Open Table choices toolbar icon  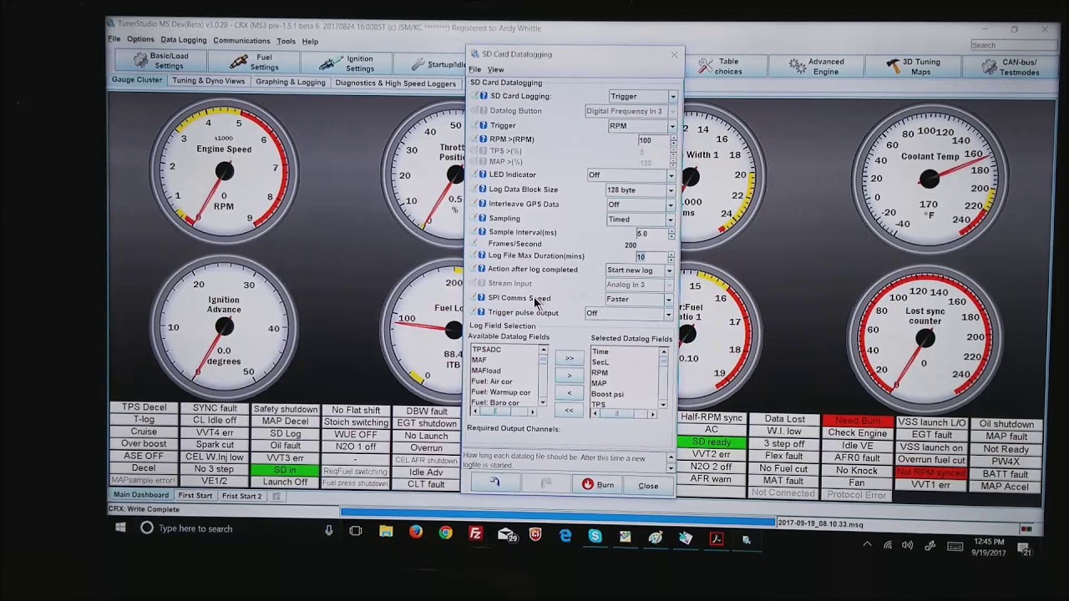click(x=706, y=66)
